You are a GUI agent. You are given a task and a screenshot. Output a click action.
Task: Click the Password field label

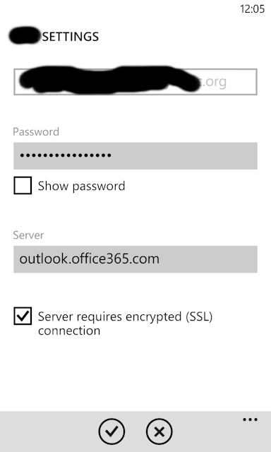pyautogui.click(x=36, y=132)
